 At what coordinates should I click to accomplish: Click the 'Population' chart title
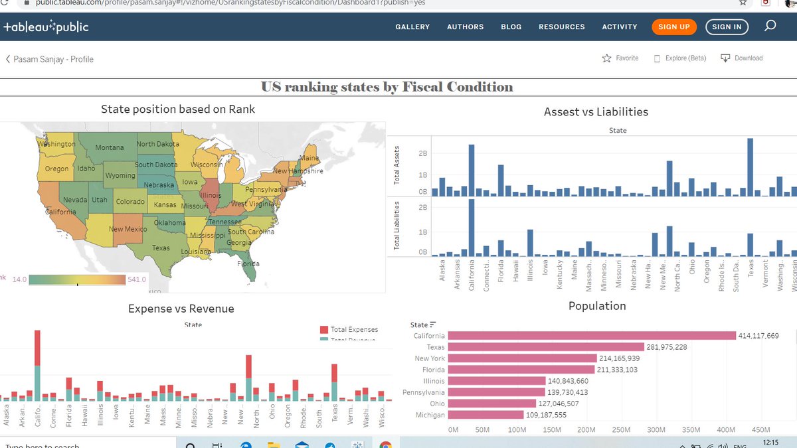(597, 306)
